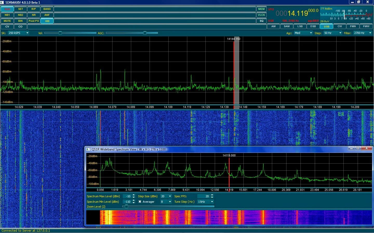Screen dimensions: 374x233
Task: Decrease Spec FPS with down arrow
Action: [x=212, y=198]
